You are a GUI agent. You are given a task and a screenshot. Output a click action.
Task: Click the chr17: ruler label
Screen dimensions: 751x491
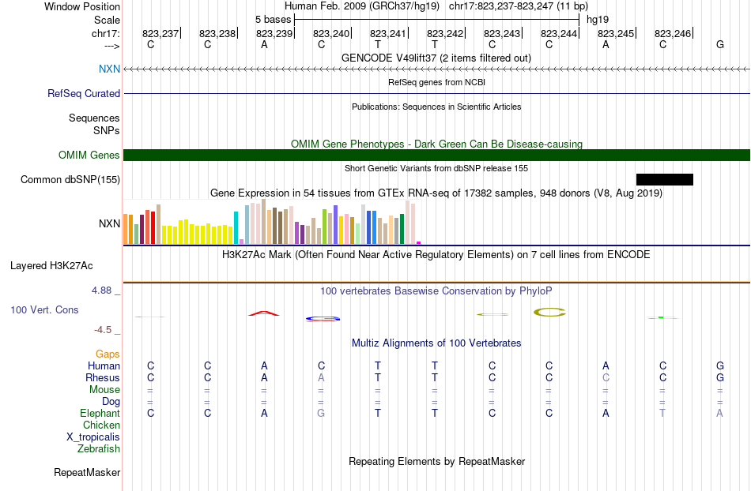(106, 33)
